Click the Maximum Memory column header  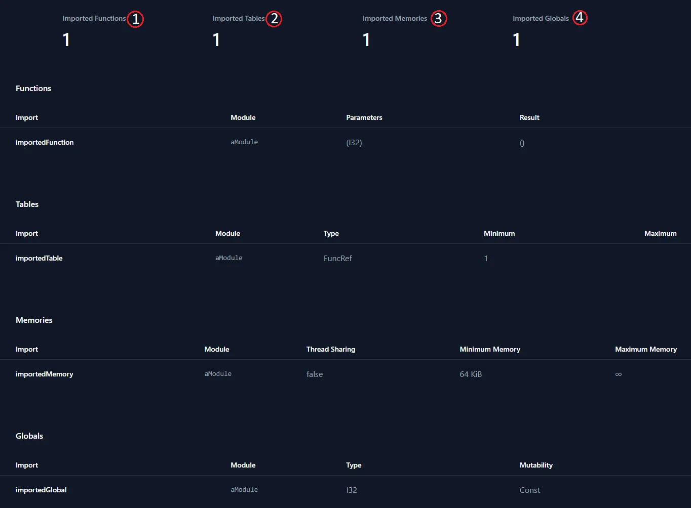(x=645, y=349)
